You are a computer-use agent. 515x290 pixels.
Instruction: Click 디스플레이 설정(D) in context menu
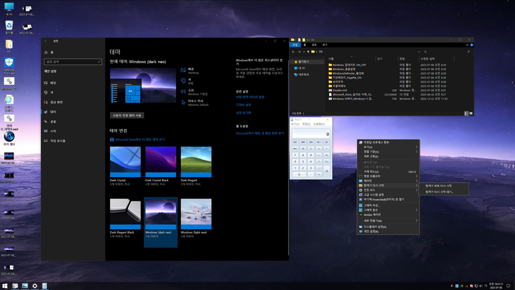[x=388, y=227]
